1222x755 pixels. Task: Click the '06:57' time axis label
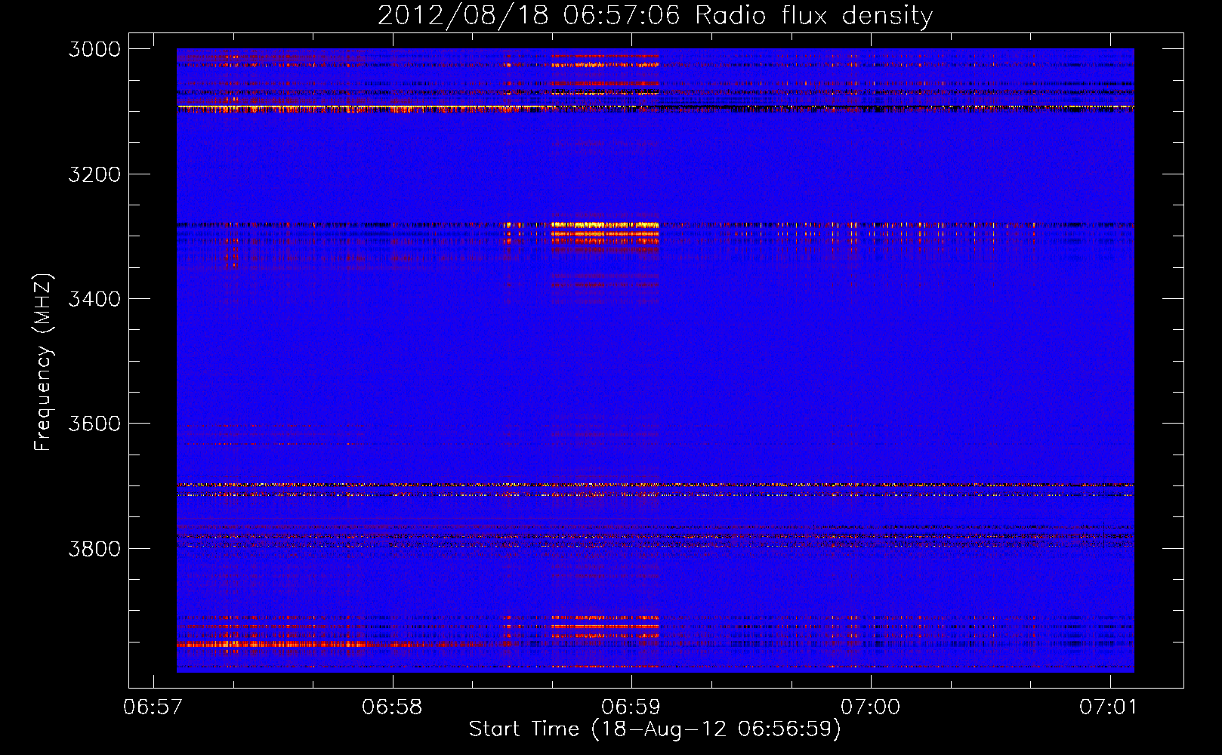tap(153, 707)
